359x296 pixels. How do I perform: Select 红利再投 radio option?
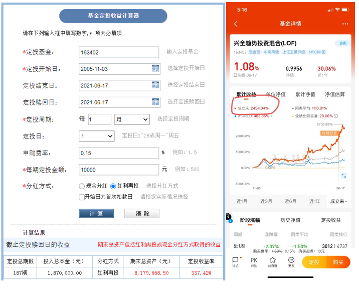(x=113, y=186)
